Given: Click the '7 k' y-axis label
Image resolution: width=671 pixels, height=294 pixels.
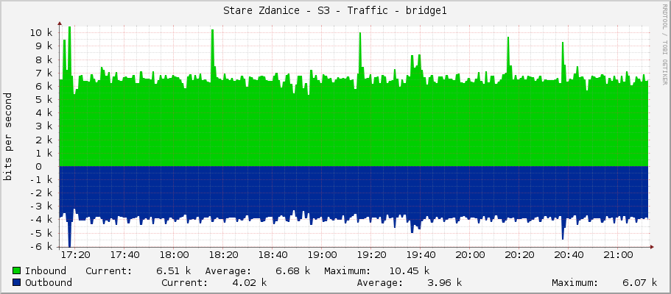Looking at the screenshot, I should [45, 73].
